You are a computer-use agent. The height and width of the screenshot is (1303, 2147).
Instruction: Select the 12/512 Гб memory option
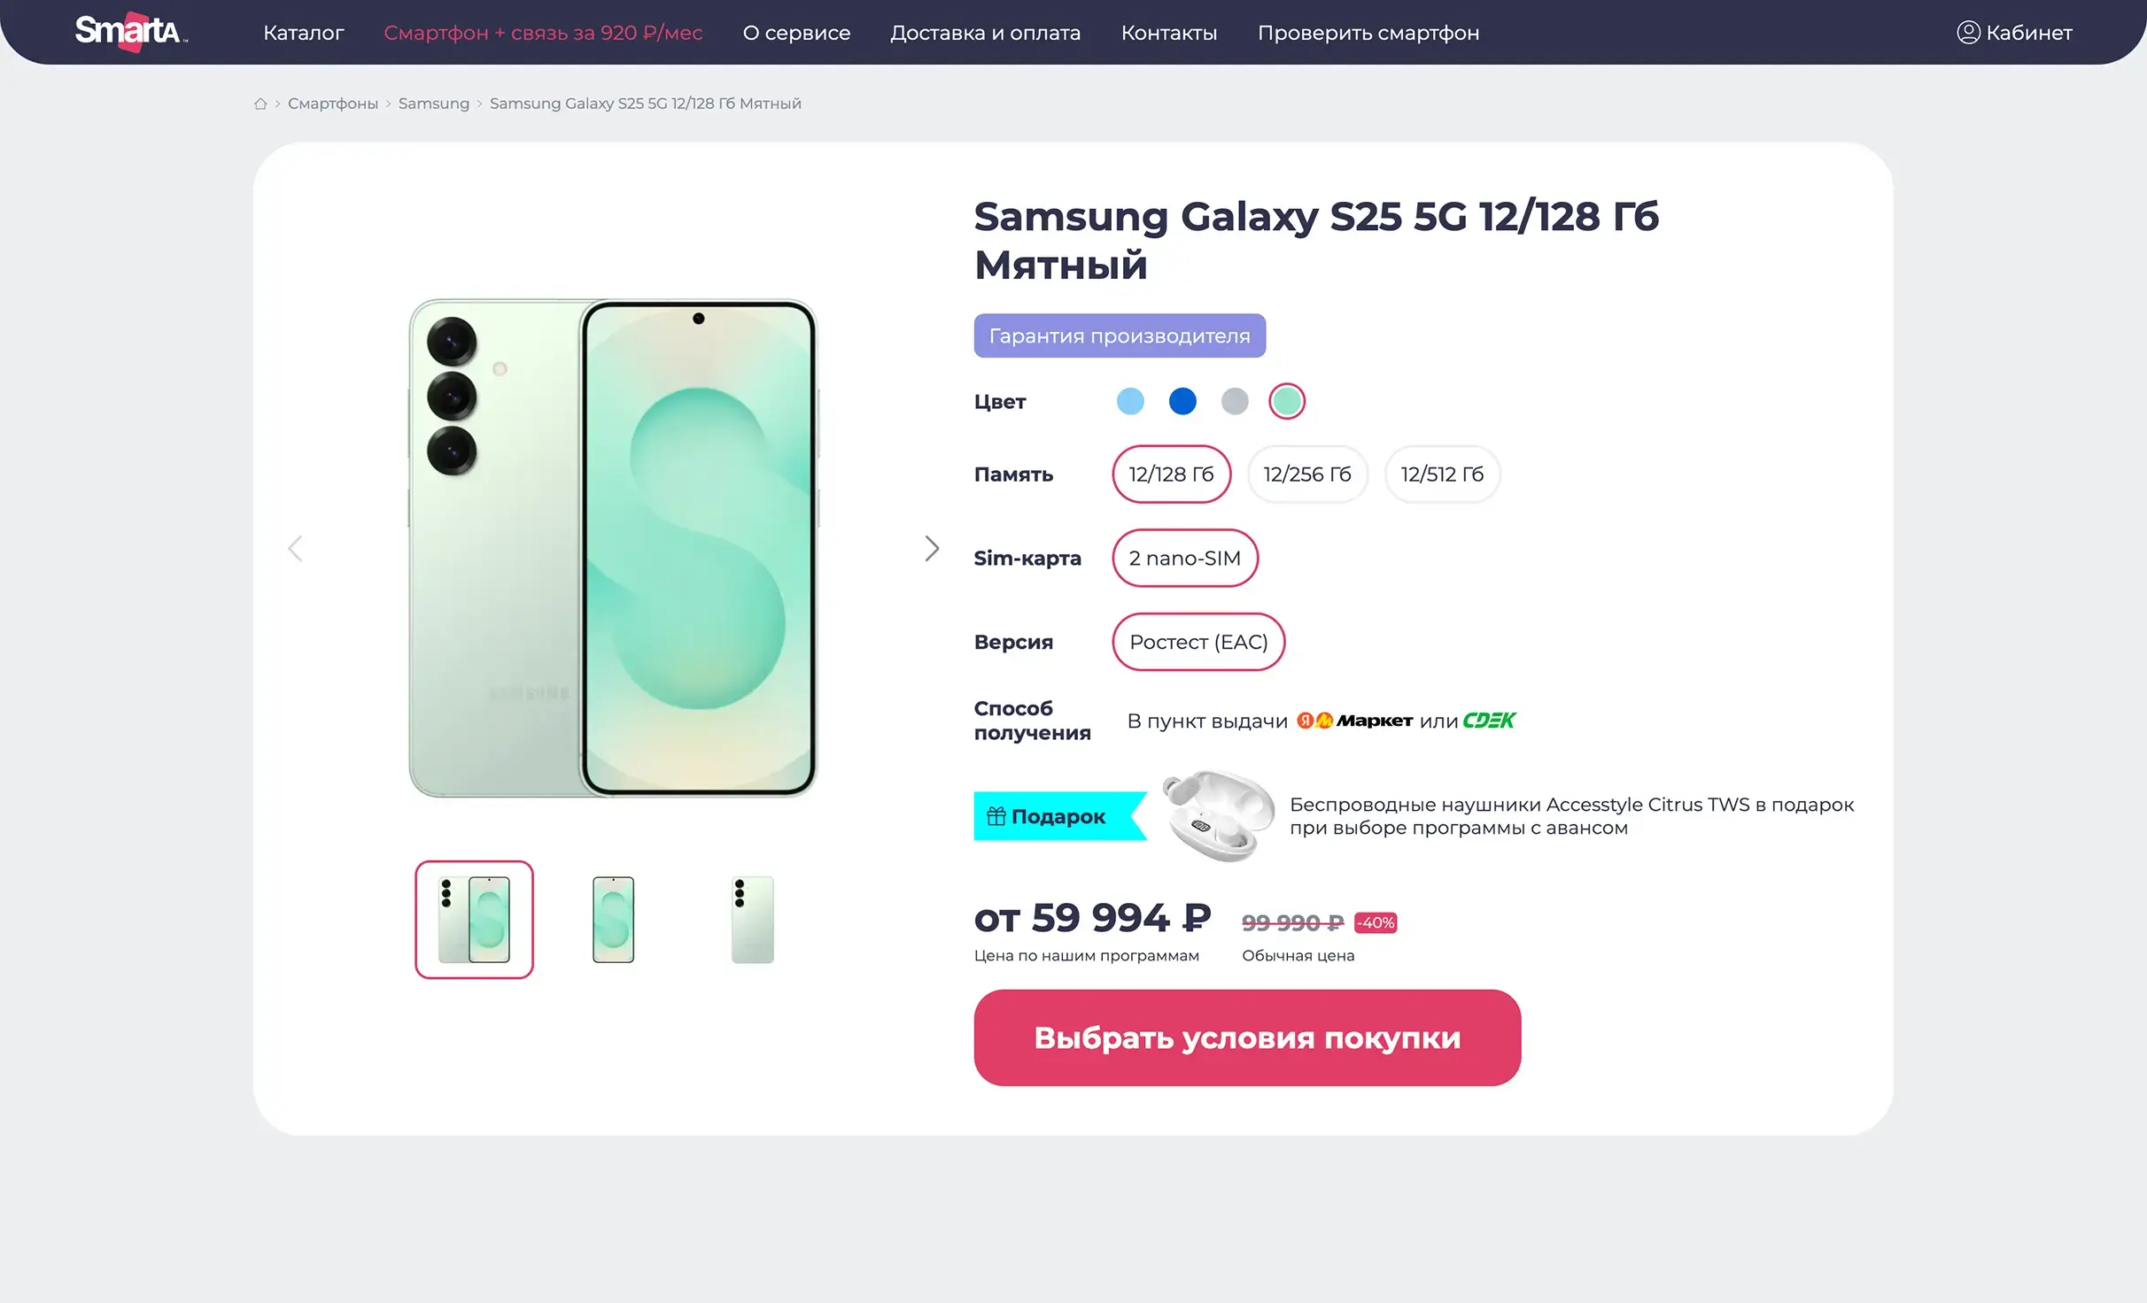1441,474
